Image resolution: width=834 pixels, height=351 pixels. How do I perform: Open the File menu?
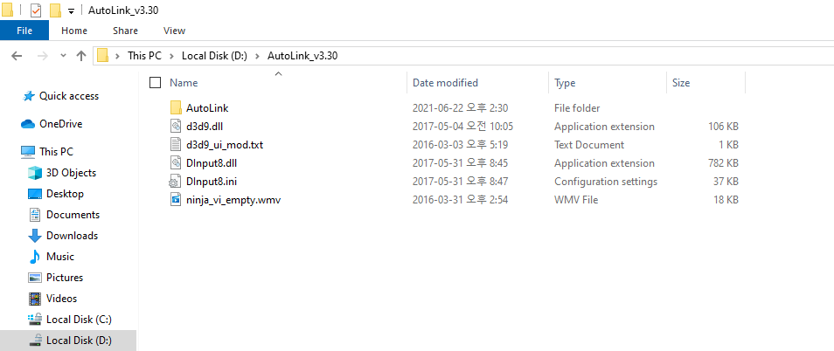tap(24, 31)
